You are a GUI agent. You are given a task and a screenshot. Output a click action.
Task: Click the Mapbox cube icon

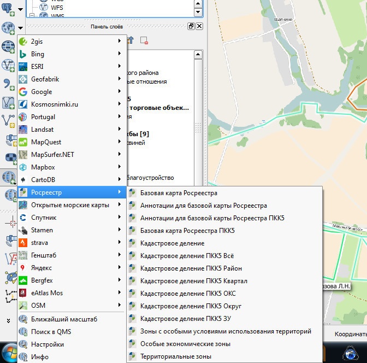[23, 167]
